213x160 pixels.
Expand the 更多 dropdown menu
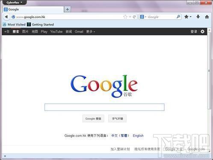tap(90, 32)
